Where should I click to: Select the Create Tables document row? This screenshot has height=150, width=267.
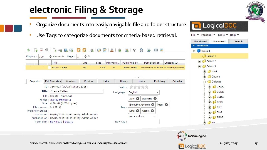[x=105, y=67]
